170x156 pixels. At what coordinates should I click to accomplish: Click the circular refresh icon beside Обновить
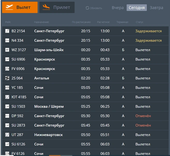coord(87,8)
